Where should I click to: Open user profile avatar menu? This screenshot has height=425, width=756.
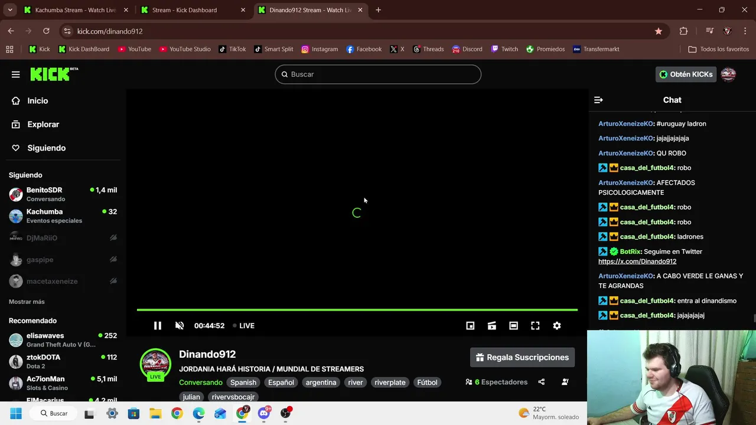point(728,74)
